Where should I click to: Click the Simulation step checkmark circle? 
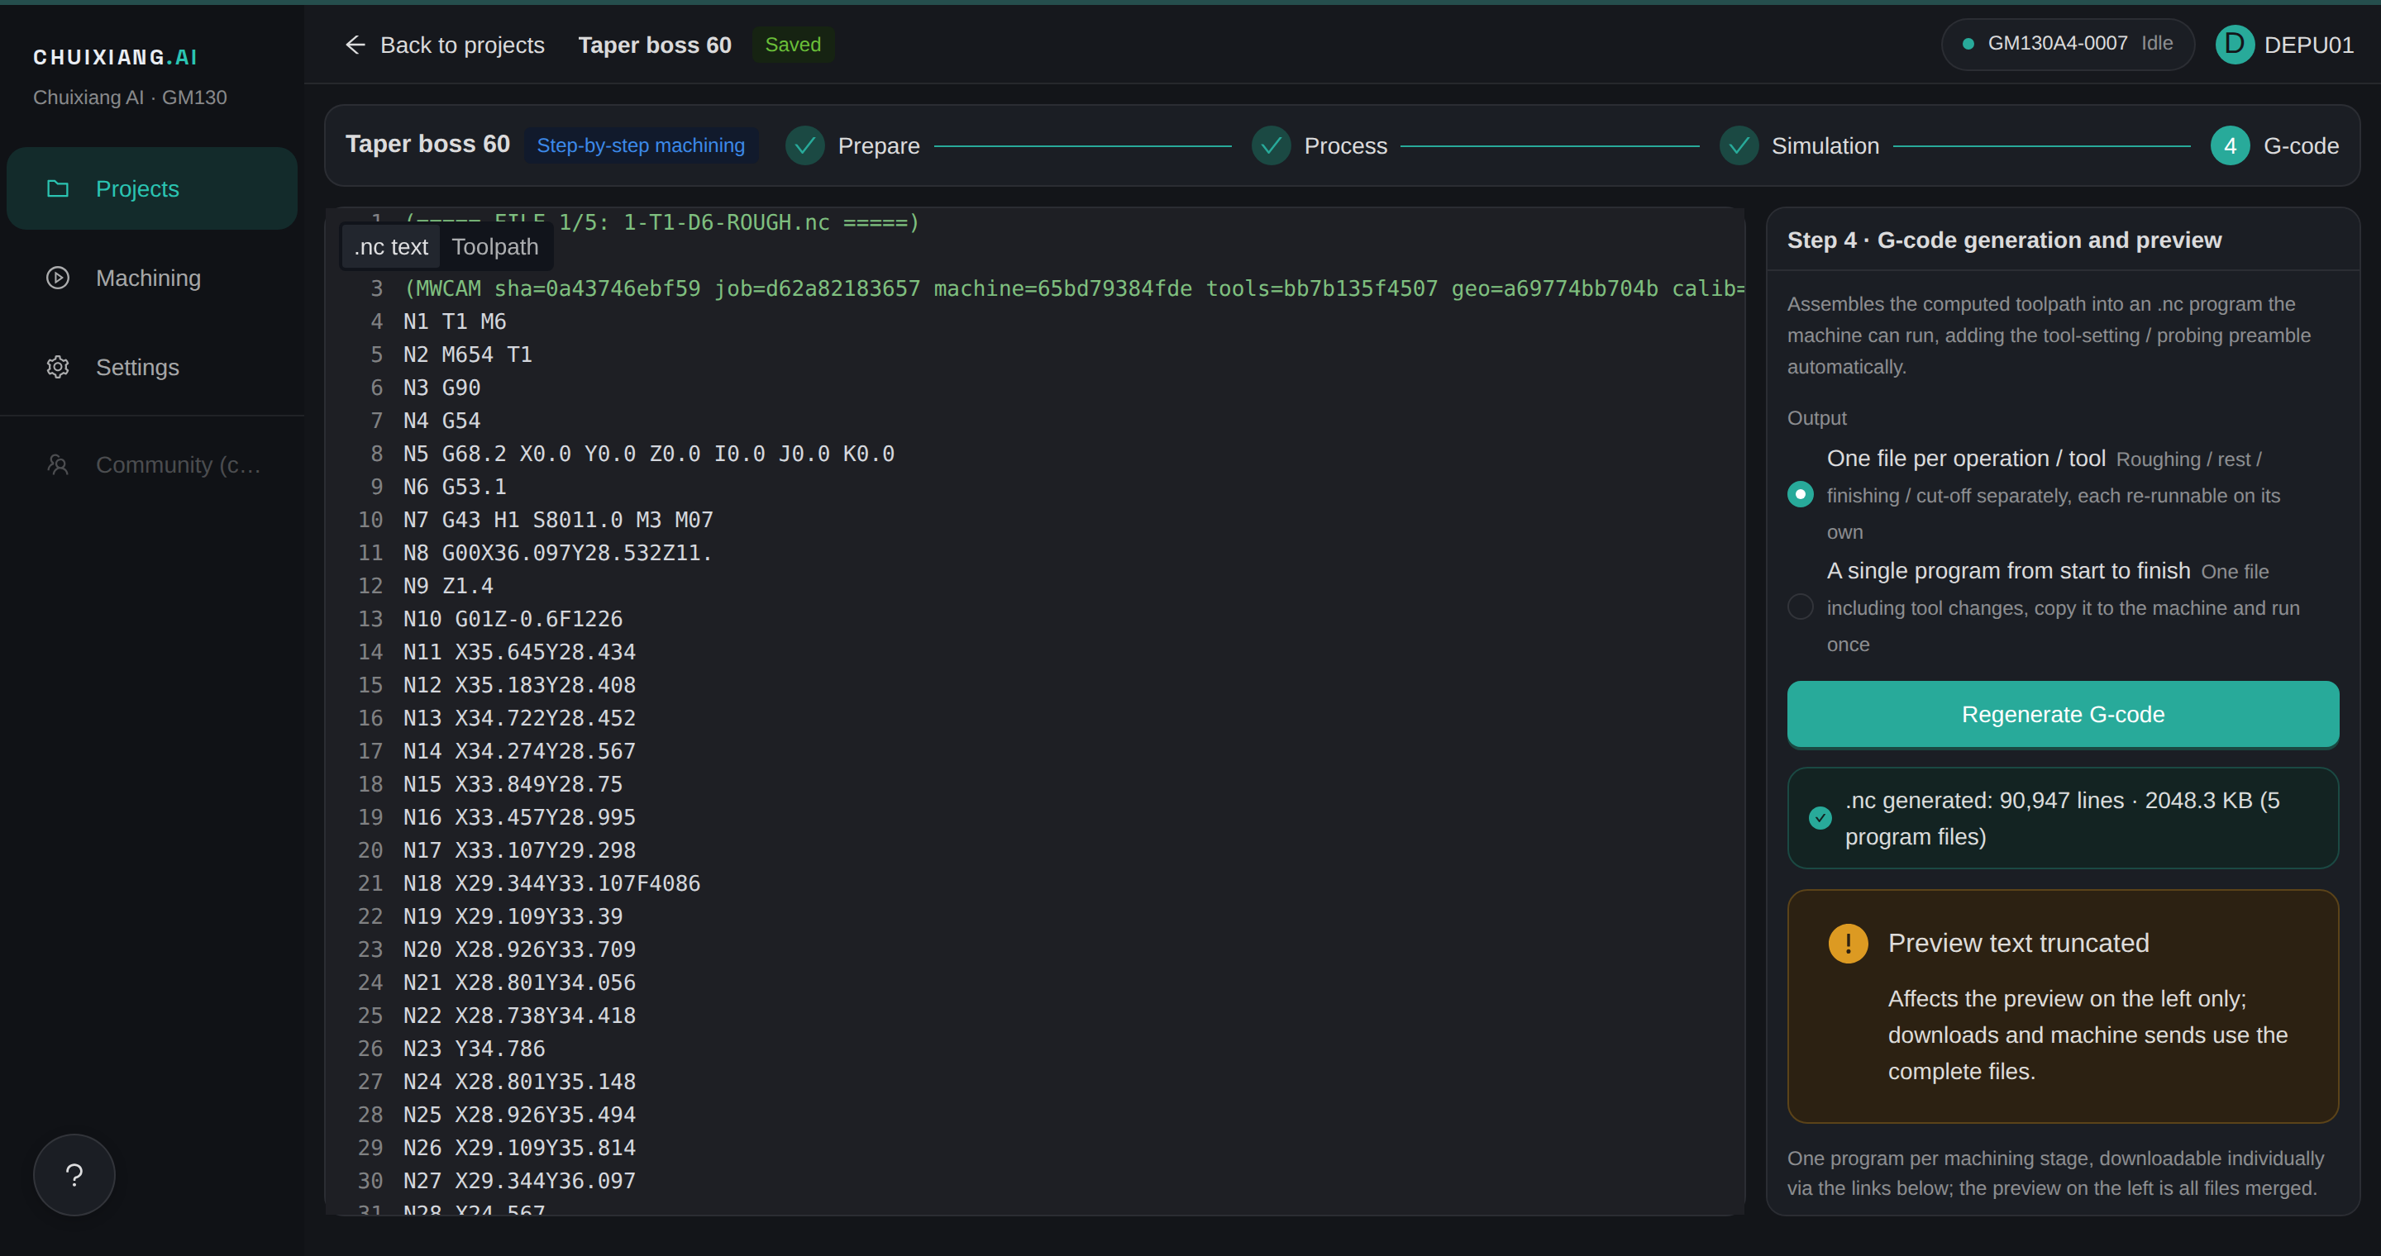click(1739, 146)
